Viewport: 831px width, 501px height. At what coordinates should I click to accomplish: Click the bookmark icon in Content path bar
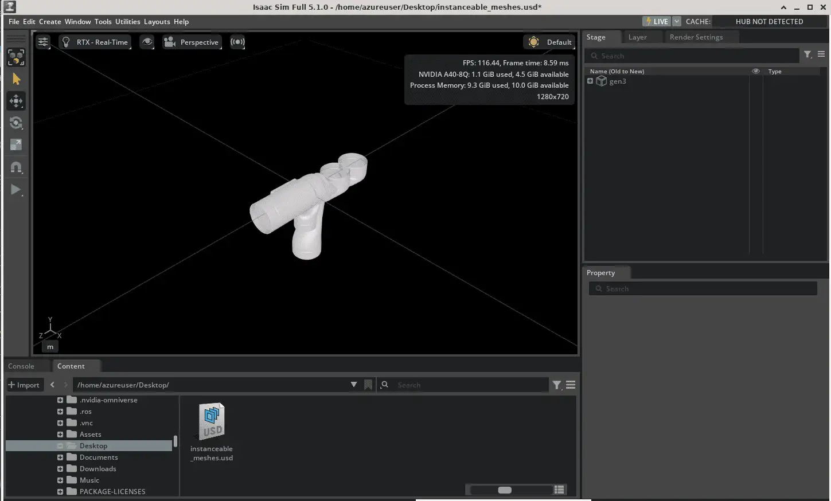(x=368, y=385)
